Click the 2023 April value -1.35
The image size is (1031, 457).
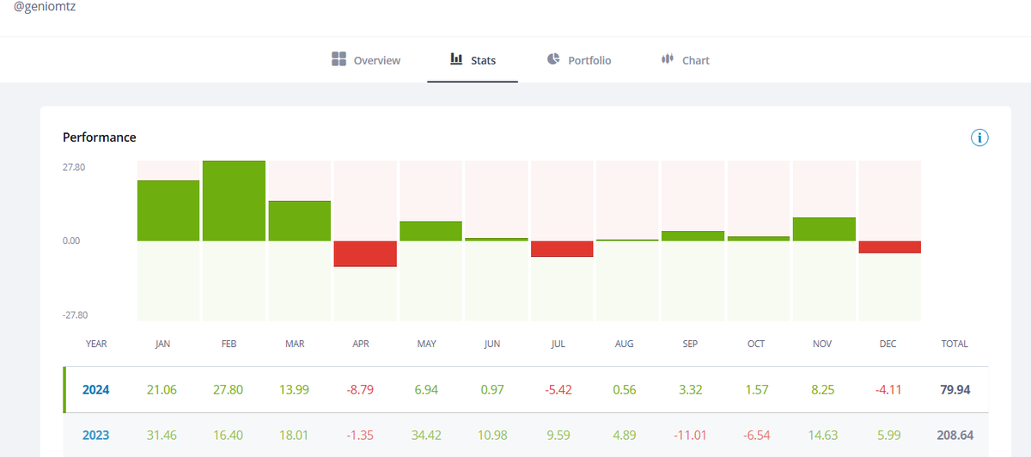tap(361, 435)
